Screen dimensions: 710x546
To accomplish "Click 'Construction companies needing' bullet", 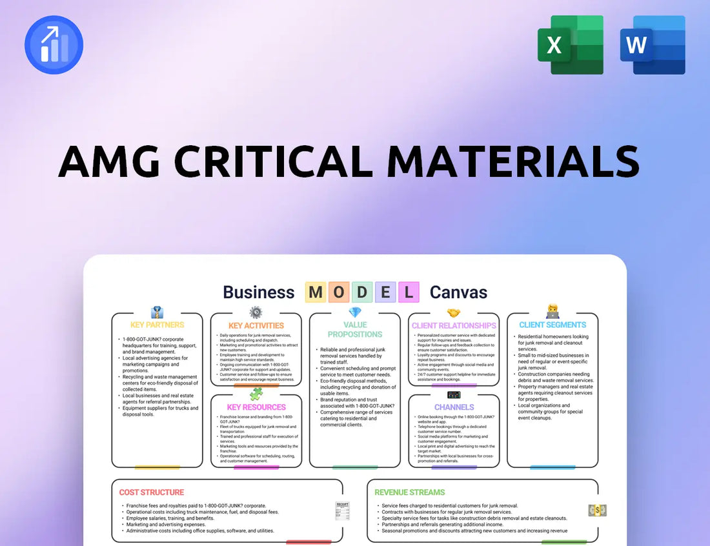I will click(555, 377).
